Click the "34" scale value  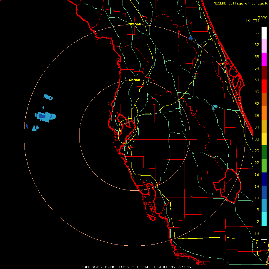257,127
